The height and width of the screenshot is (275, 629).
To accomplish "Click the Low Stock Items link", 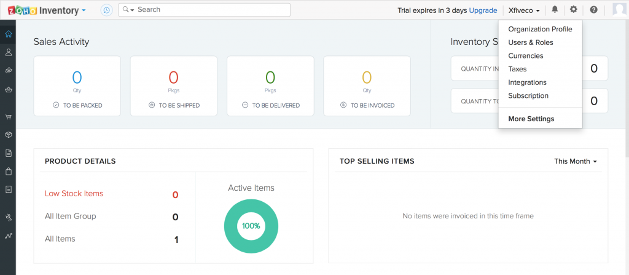I will tap(74, 193).
